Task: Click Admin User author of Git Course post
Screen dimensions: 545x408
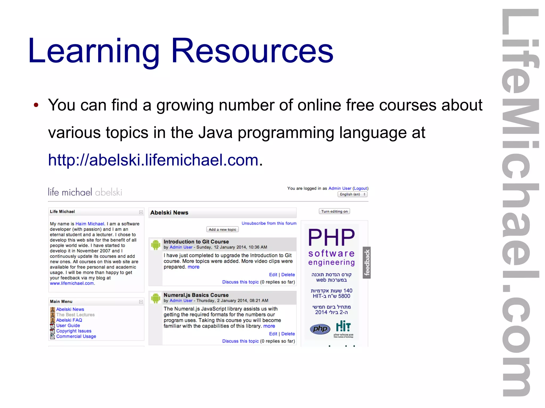Action: click(x=181, y=247)
